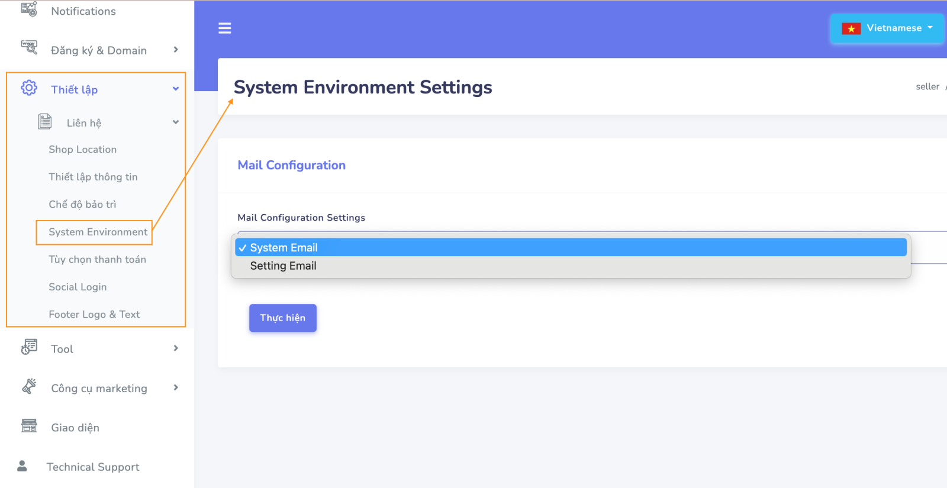
Task: Click the Notifications sidebar icon
Action: click(x=29, y=9)
